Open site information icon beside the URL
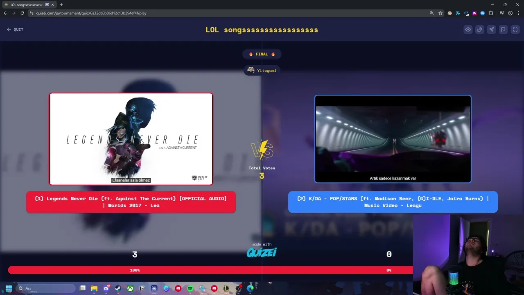 click(x=32, y=13)
